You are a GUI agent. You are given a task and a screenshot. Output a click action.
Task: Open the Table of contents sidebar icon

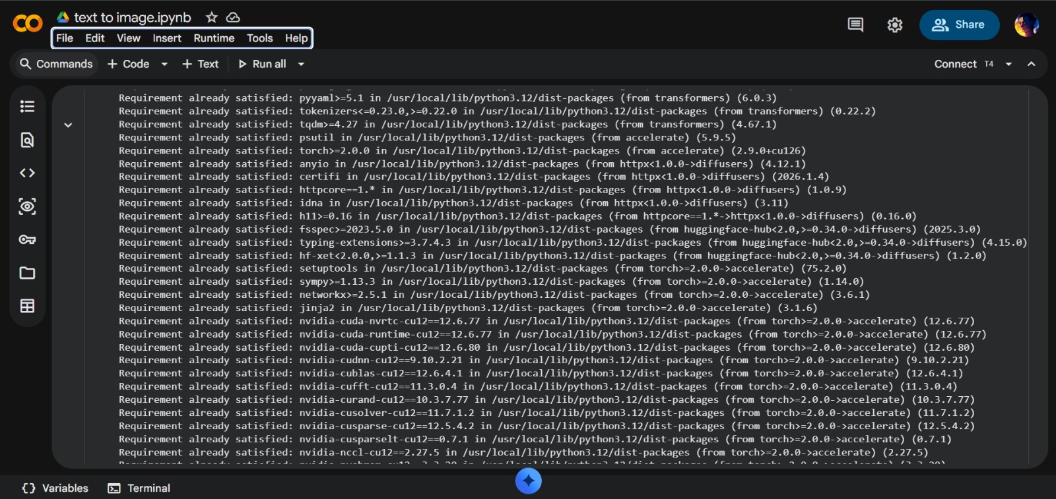pos(27,106)
